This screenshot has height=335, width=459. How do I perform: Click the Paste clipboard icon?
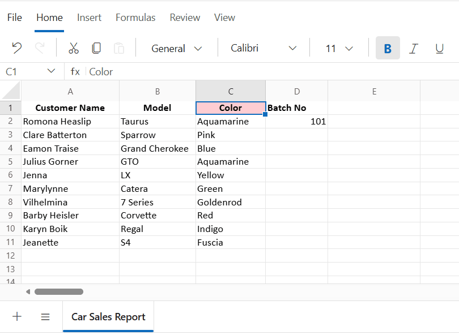point(118,48)
